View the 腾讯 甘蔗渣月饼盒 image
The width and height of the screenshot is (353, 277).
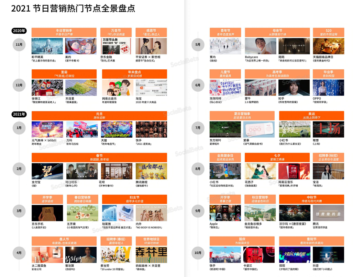click(x=329, y=213)
